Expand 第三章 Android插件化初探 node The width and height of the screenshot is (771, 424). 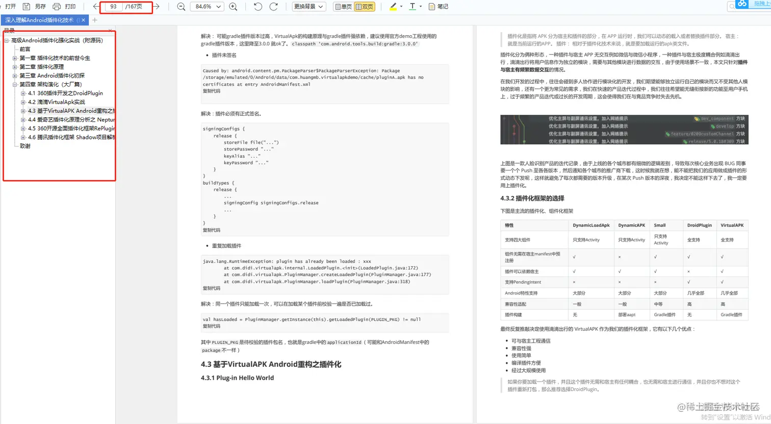[15, 76]
